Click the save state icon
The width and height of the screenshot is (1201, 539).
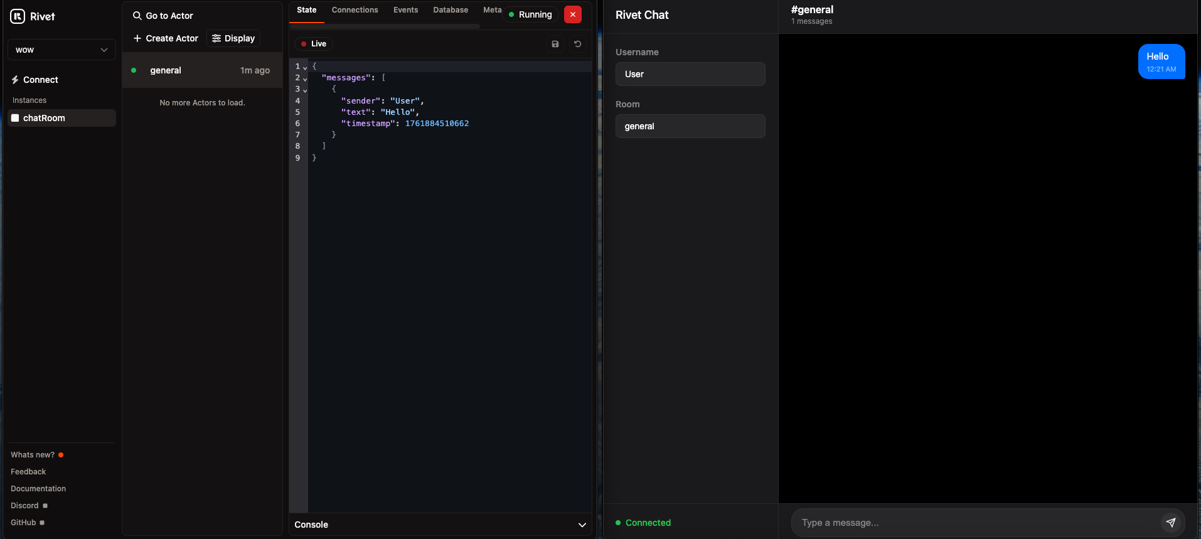555,44
